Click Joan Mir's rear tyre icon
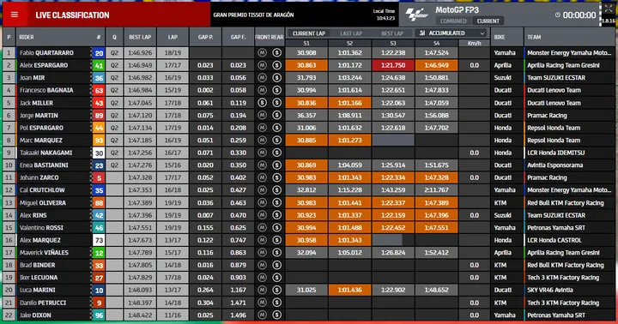Image resolution: width=618 pixels, height=324 pixels. pos(276,77)
